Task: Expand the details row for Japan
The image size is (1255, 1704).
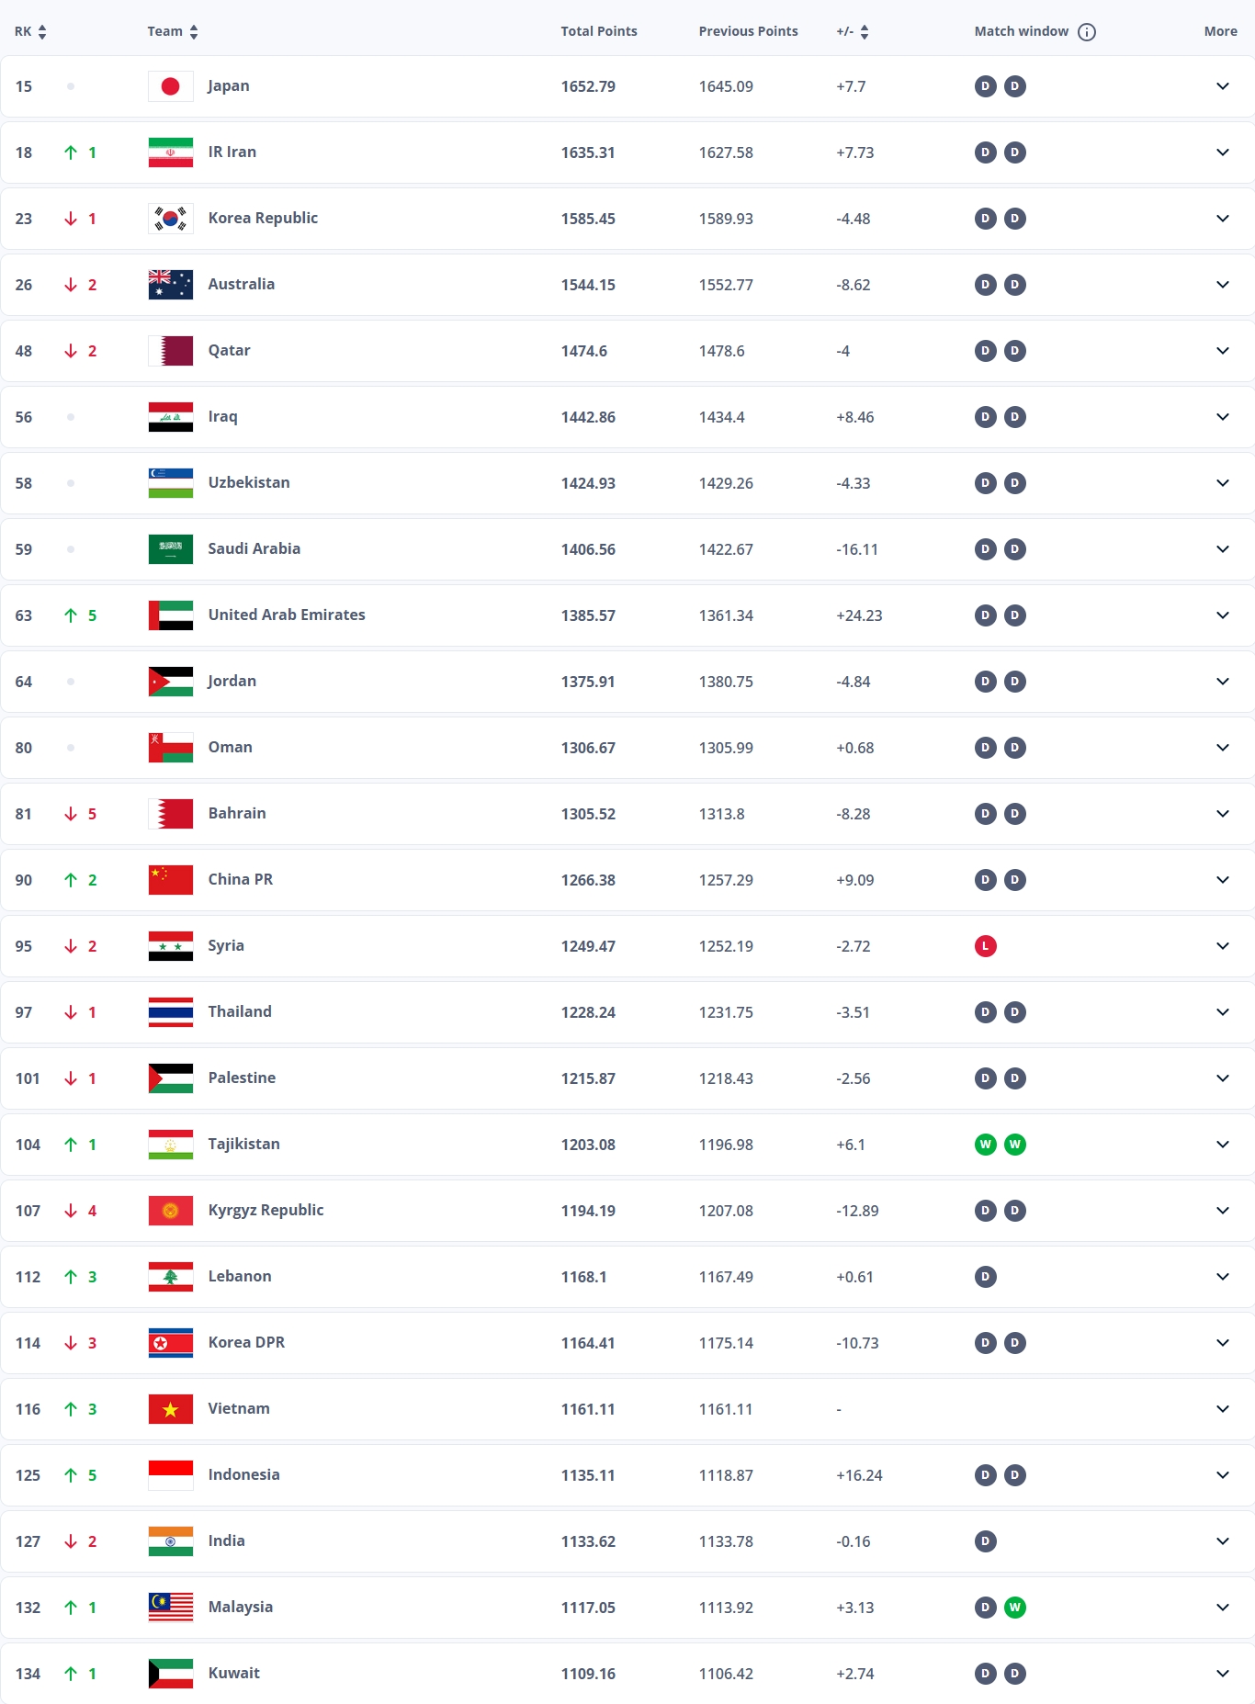Action: 1222,85
